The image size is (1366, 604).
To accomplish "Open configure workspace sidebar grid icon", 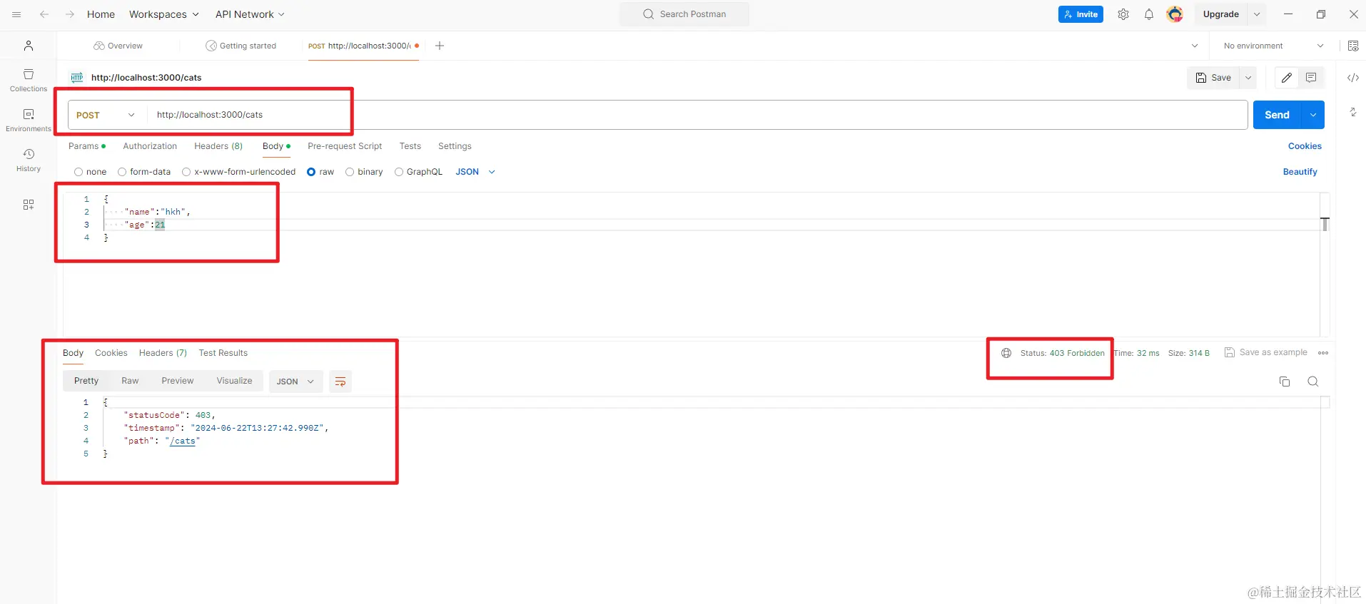I will (x=29, y=205).
